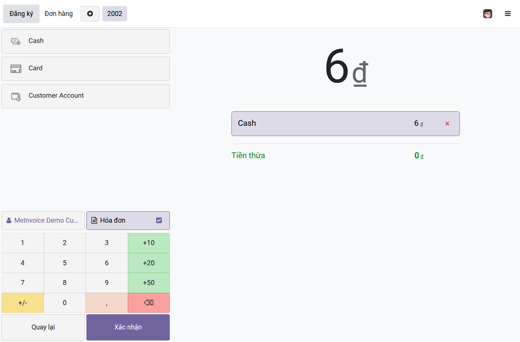Select Cash payment method
Viewport: 520px width, 342px height.
click(86, 41)
